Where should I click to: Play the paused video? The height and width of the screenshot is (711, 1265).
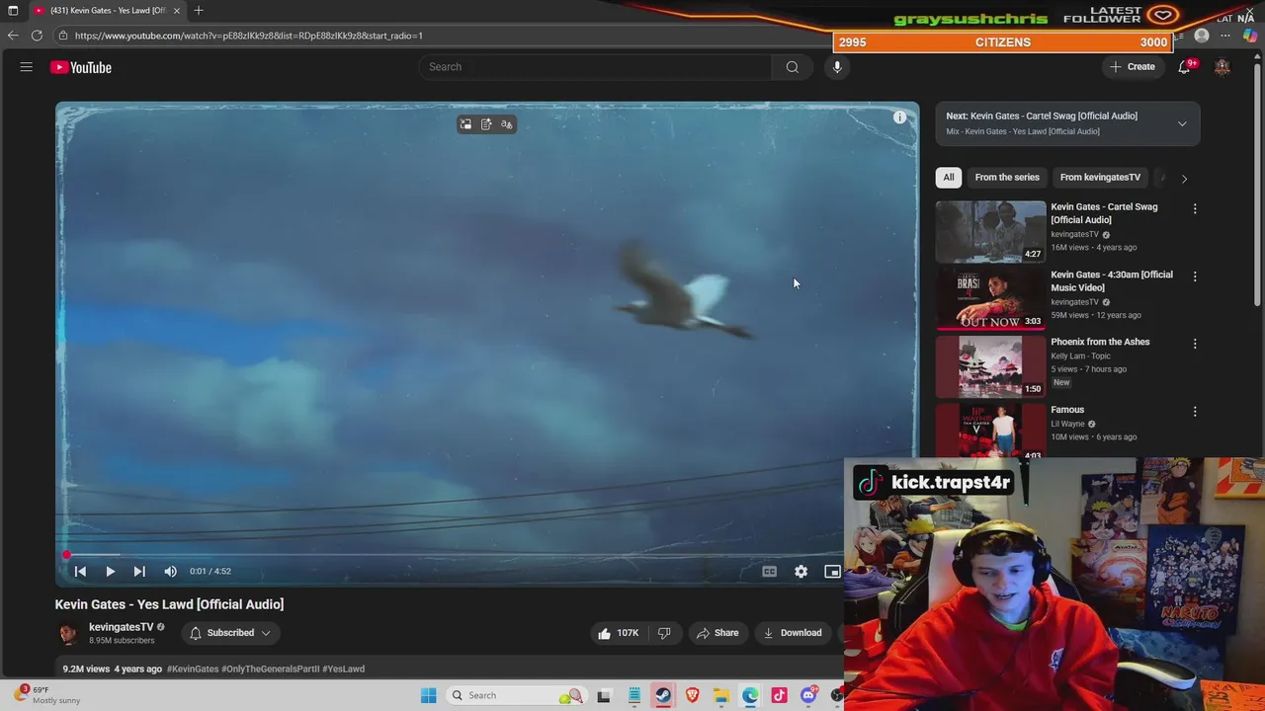[x=110, y=571]
